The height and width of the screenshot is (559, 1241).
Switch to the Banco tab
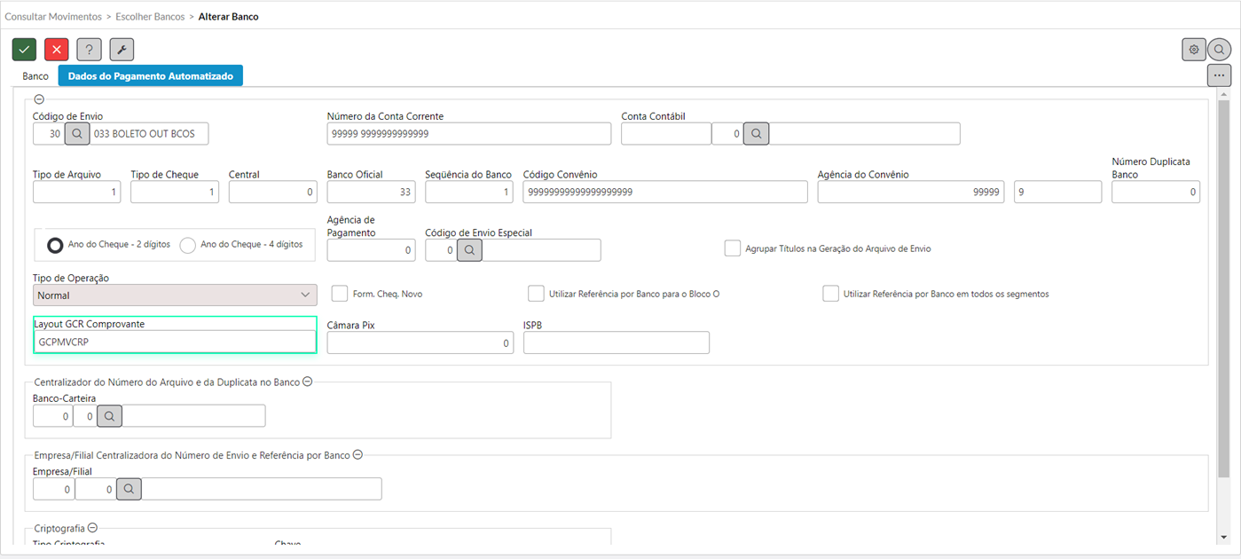[x=35, y=76]
